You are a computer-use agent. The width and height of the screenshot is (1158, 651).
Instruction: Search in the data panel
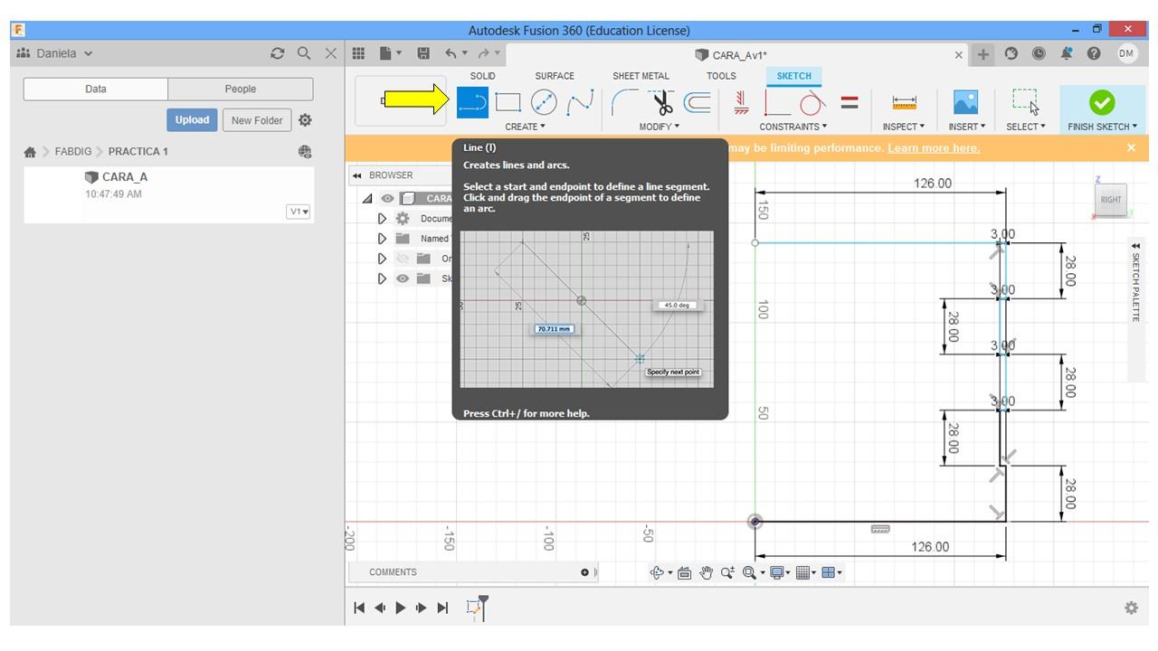tap(304, 53)
